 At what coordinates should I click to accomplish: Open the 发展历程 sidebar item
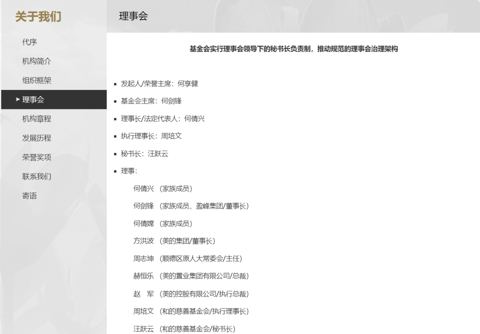[x=36, y=138]
